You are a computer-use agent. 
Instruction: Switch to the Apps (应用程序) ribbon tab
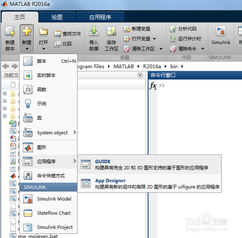tap(100, 17)
